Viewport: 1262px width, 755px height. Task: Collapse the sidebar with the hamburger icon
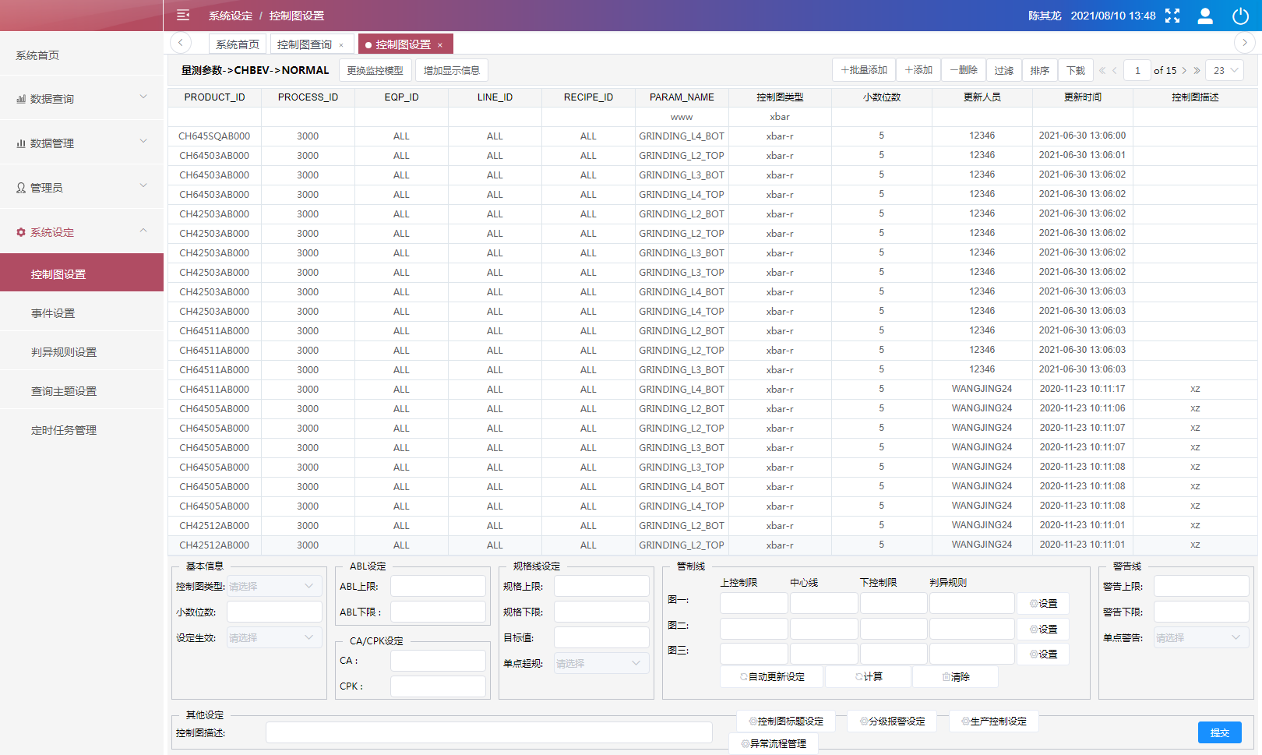[183, 15]
